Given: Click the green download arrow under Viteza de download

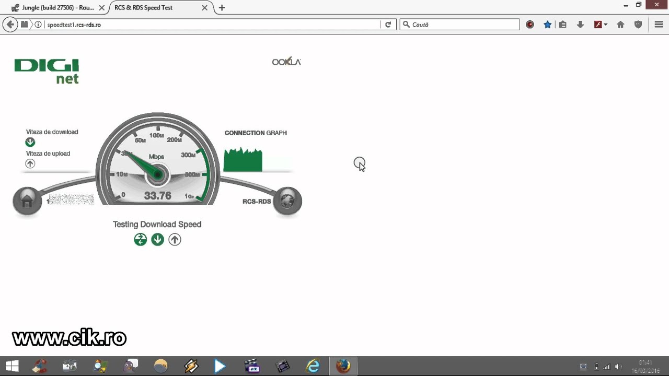Looking at the screenshot, I should point(30,142).
